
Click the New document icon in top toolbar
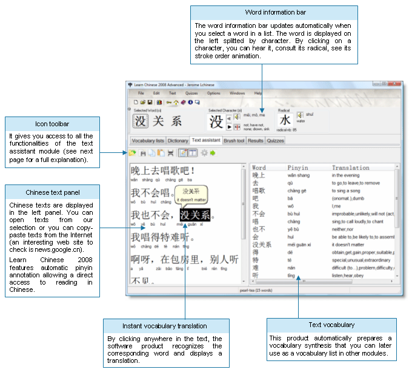point(136,102)
